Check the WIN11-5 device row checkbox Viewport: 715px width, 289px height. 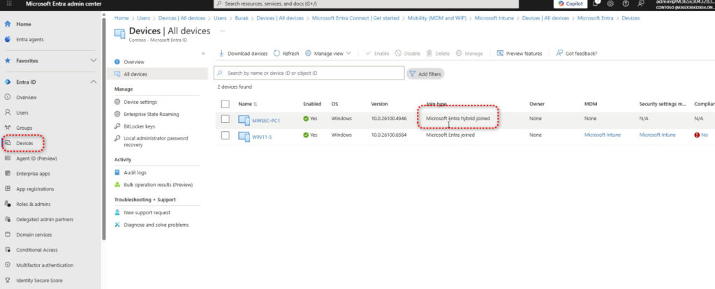[x=225, y=135]
